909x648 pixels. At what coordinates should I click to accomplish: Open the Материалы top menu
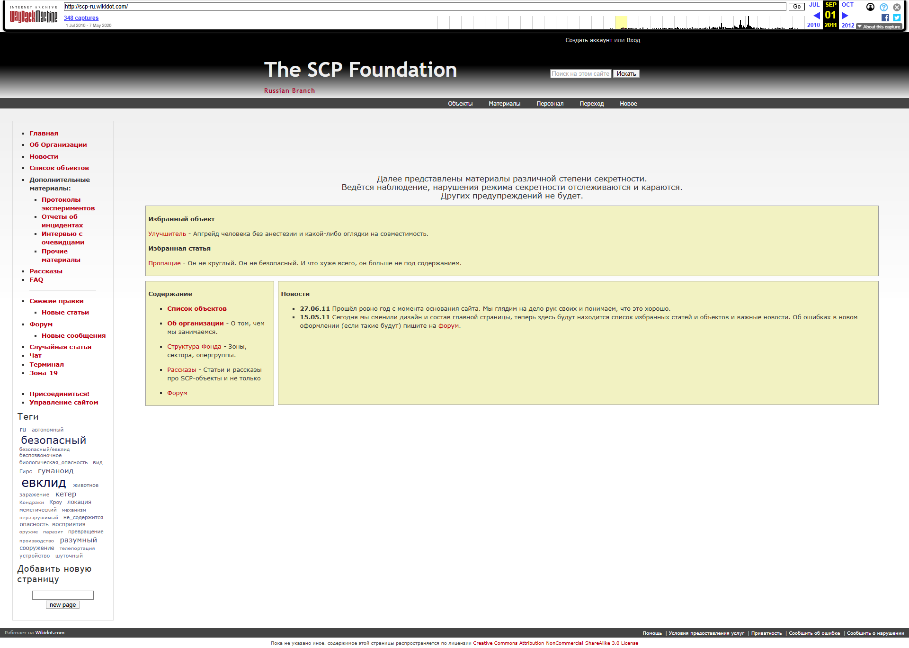[x=504, y=104]
